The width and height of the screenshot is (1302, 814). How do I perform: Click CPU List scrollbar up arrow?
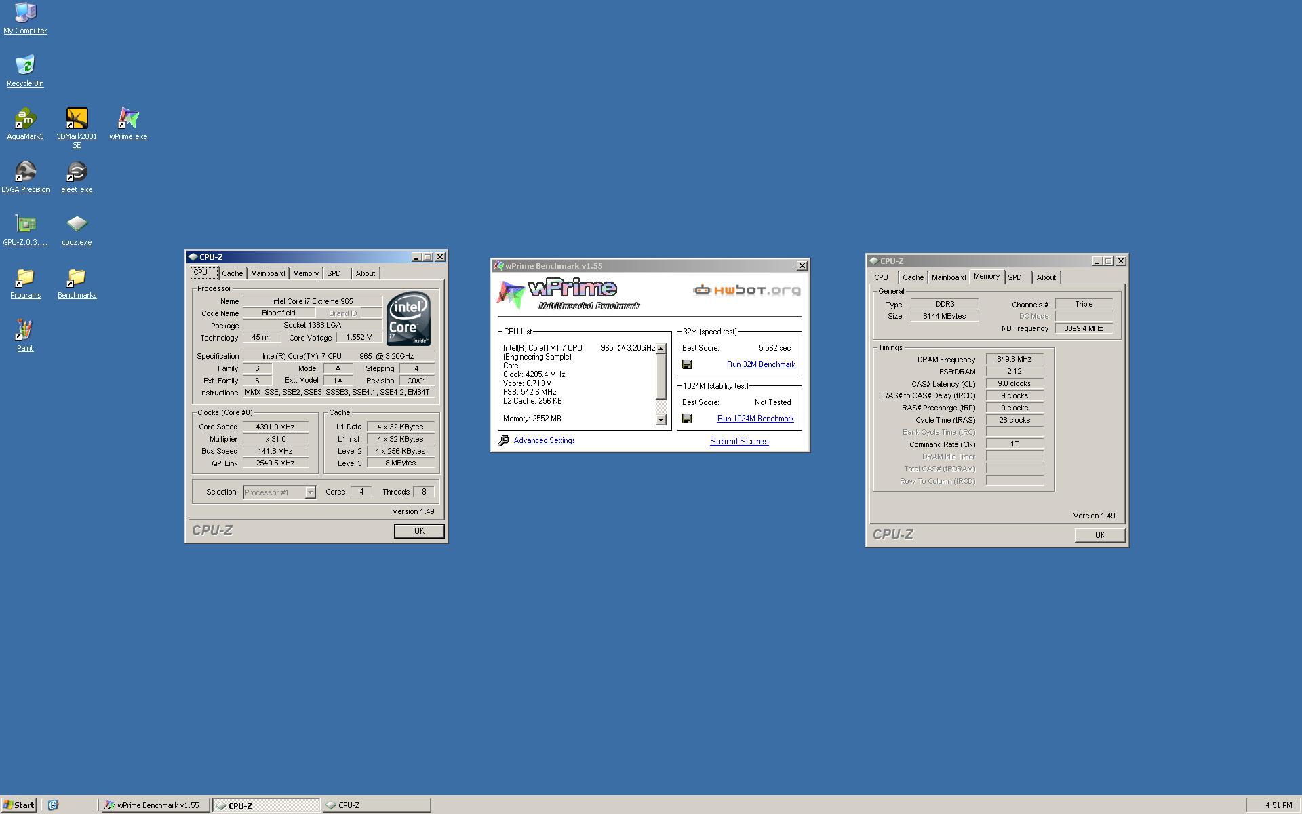[661, 349]
